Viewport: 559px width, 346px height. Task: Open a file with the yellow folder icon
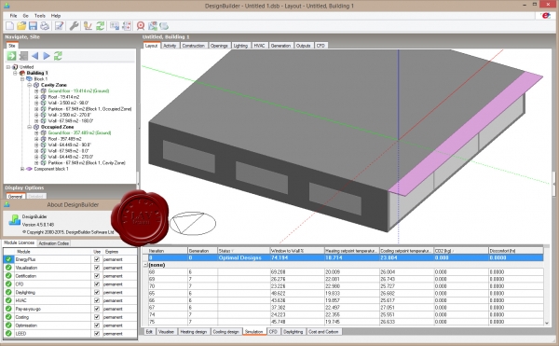(21, 26)
